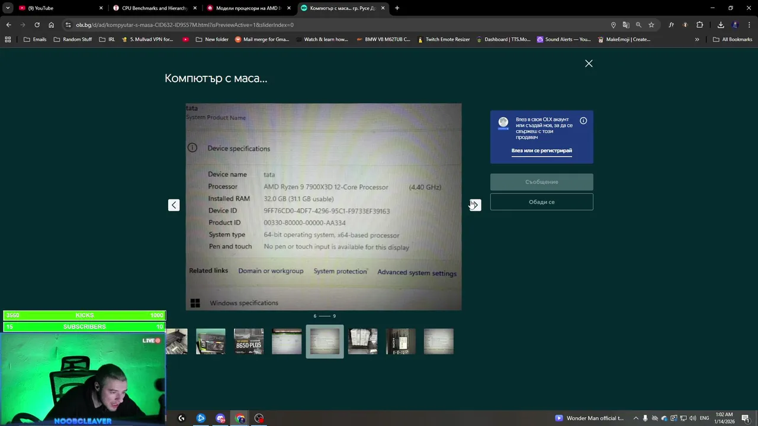Open the zoom magnifier in address bar

[638, 25]
